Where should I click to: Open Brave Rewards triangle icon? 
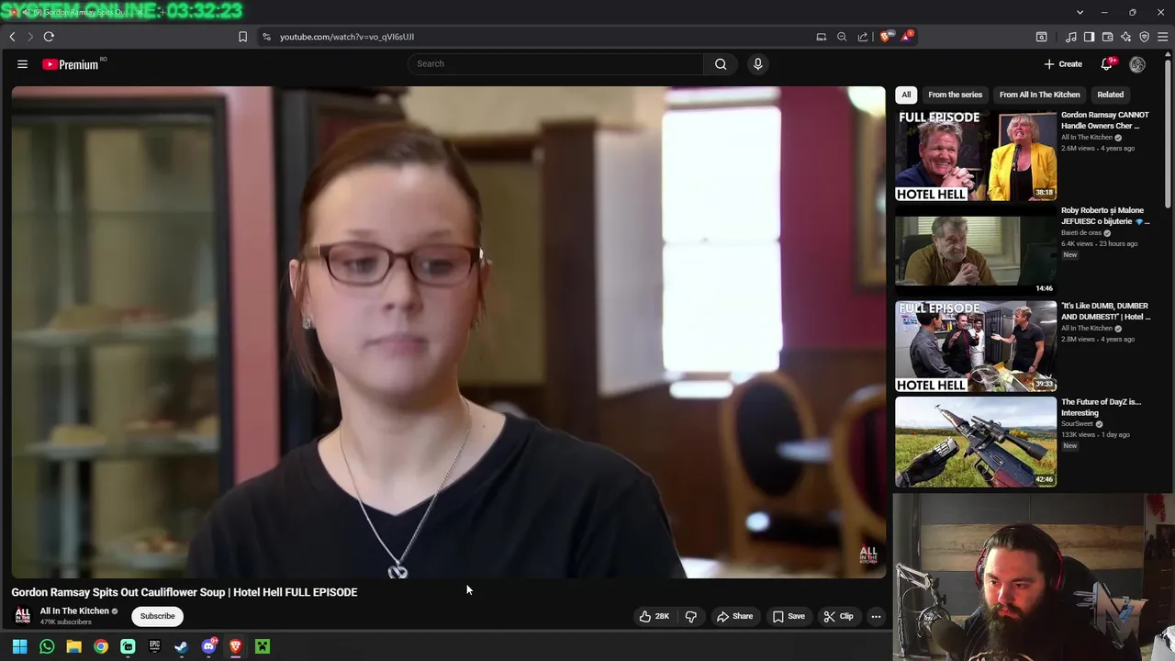[907, 37]
